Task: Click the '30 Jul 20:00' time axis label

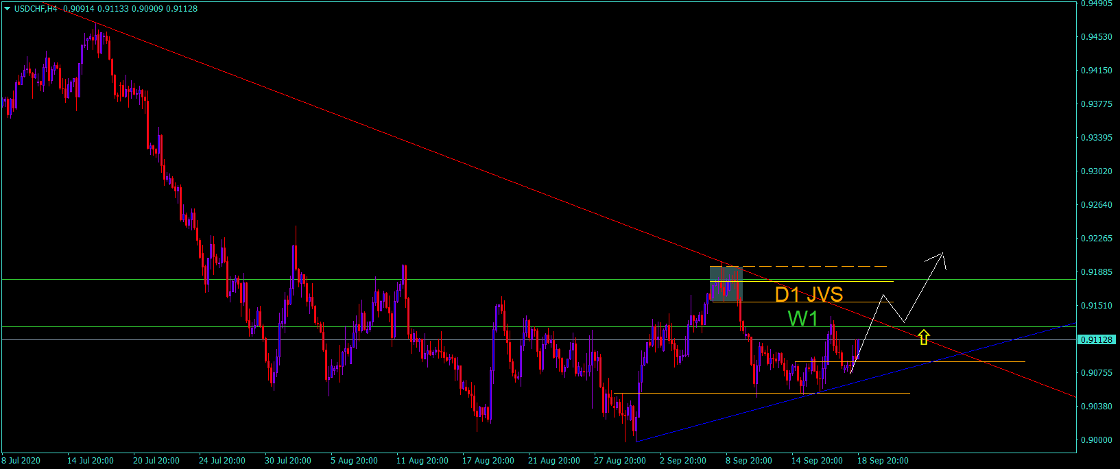Action: coord(288,461)
